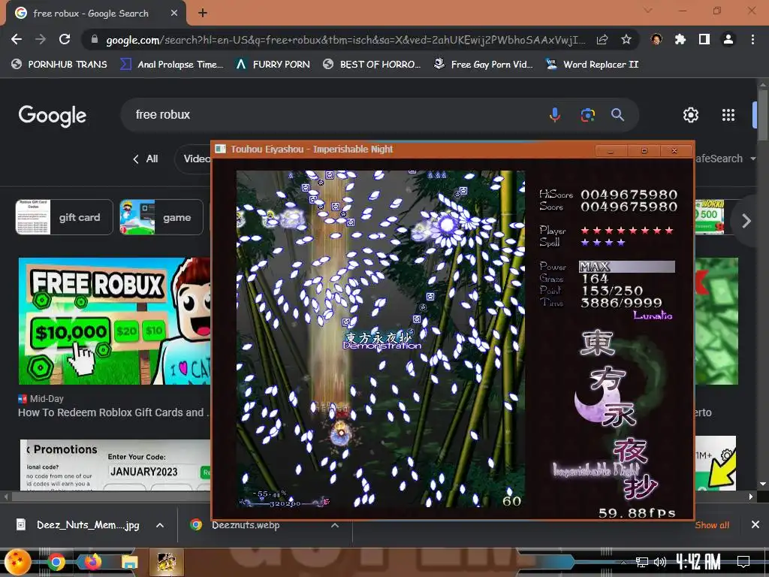Expand options for Deeznuts.webp download
The image size is (769, 577).
pyautogui.click(x=334, y=525)
